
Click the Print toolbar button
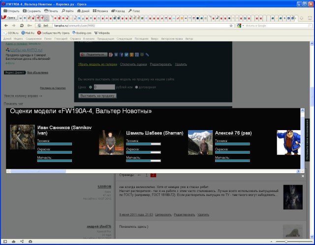51,10
